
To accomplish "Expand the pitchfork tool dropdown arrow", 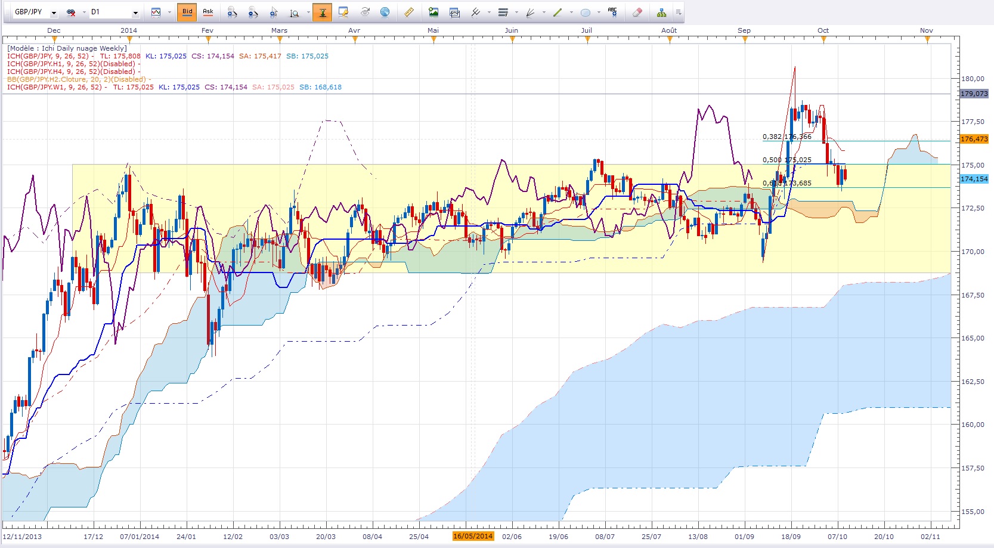I will point(489,13).
